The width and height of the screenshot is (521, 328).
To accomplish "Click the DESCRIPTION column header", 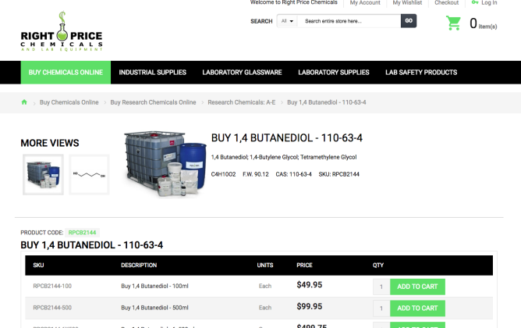I will coord(139,265).
